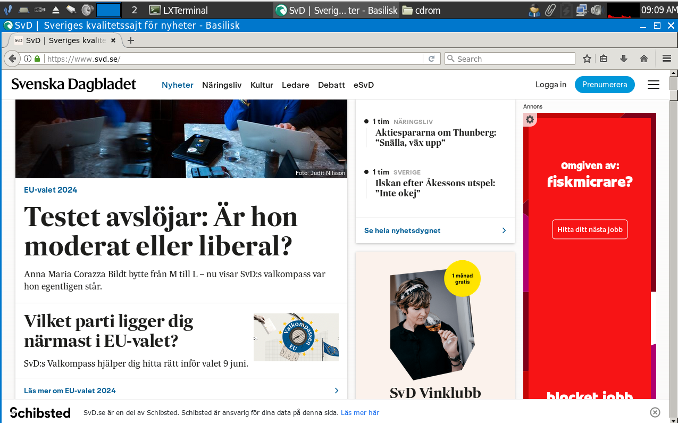
Task: Click the 09:09 AM clock
Action: point(659,10)
